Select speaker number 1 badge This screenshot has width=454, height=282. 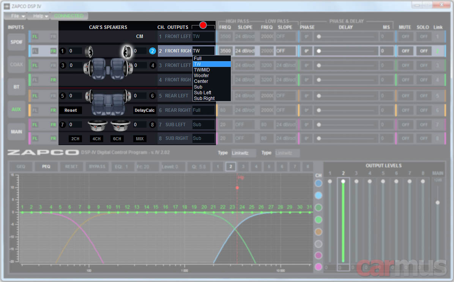click(x=62, y=51)
